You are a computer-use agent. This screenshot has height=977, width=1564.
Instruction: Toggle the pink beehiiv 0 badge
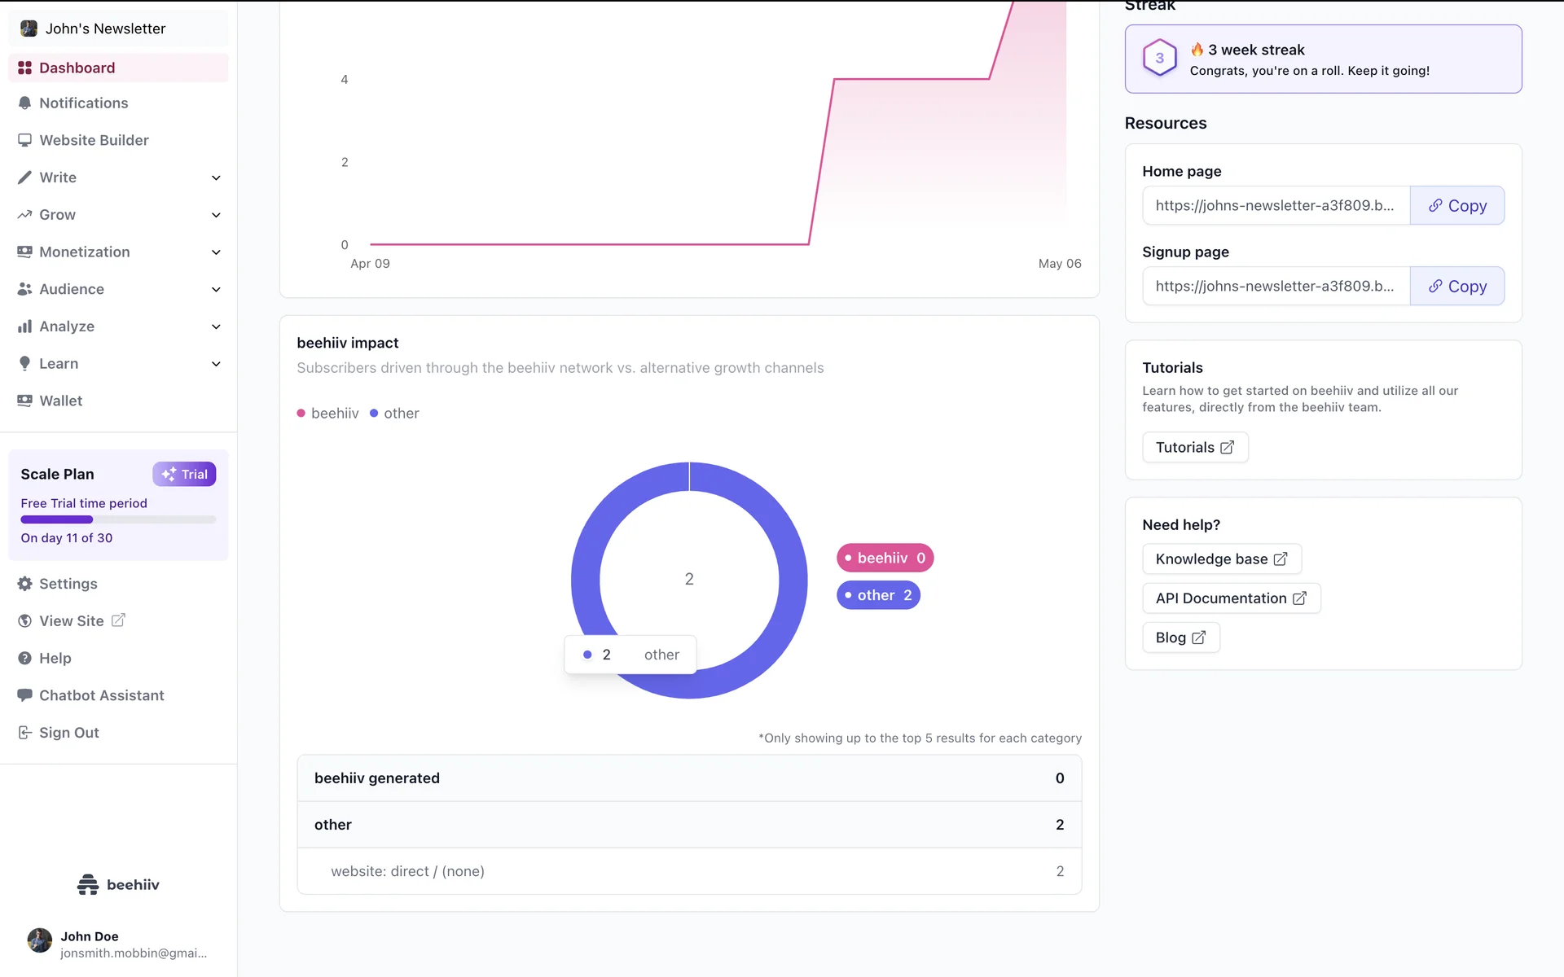[885, 558]
